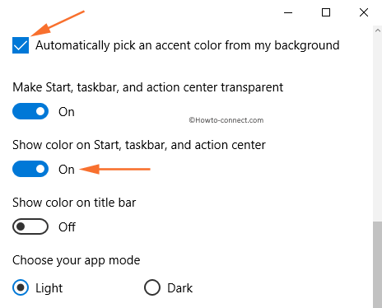382x308 pixels.
Task: Click the scrollbar track above the thumb
Action: coord(378,128)
